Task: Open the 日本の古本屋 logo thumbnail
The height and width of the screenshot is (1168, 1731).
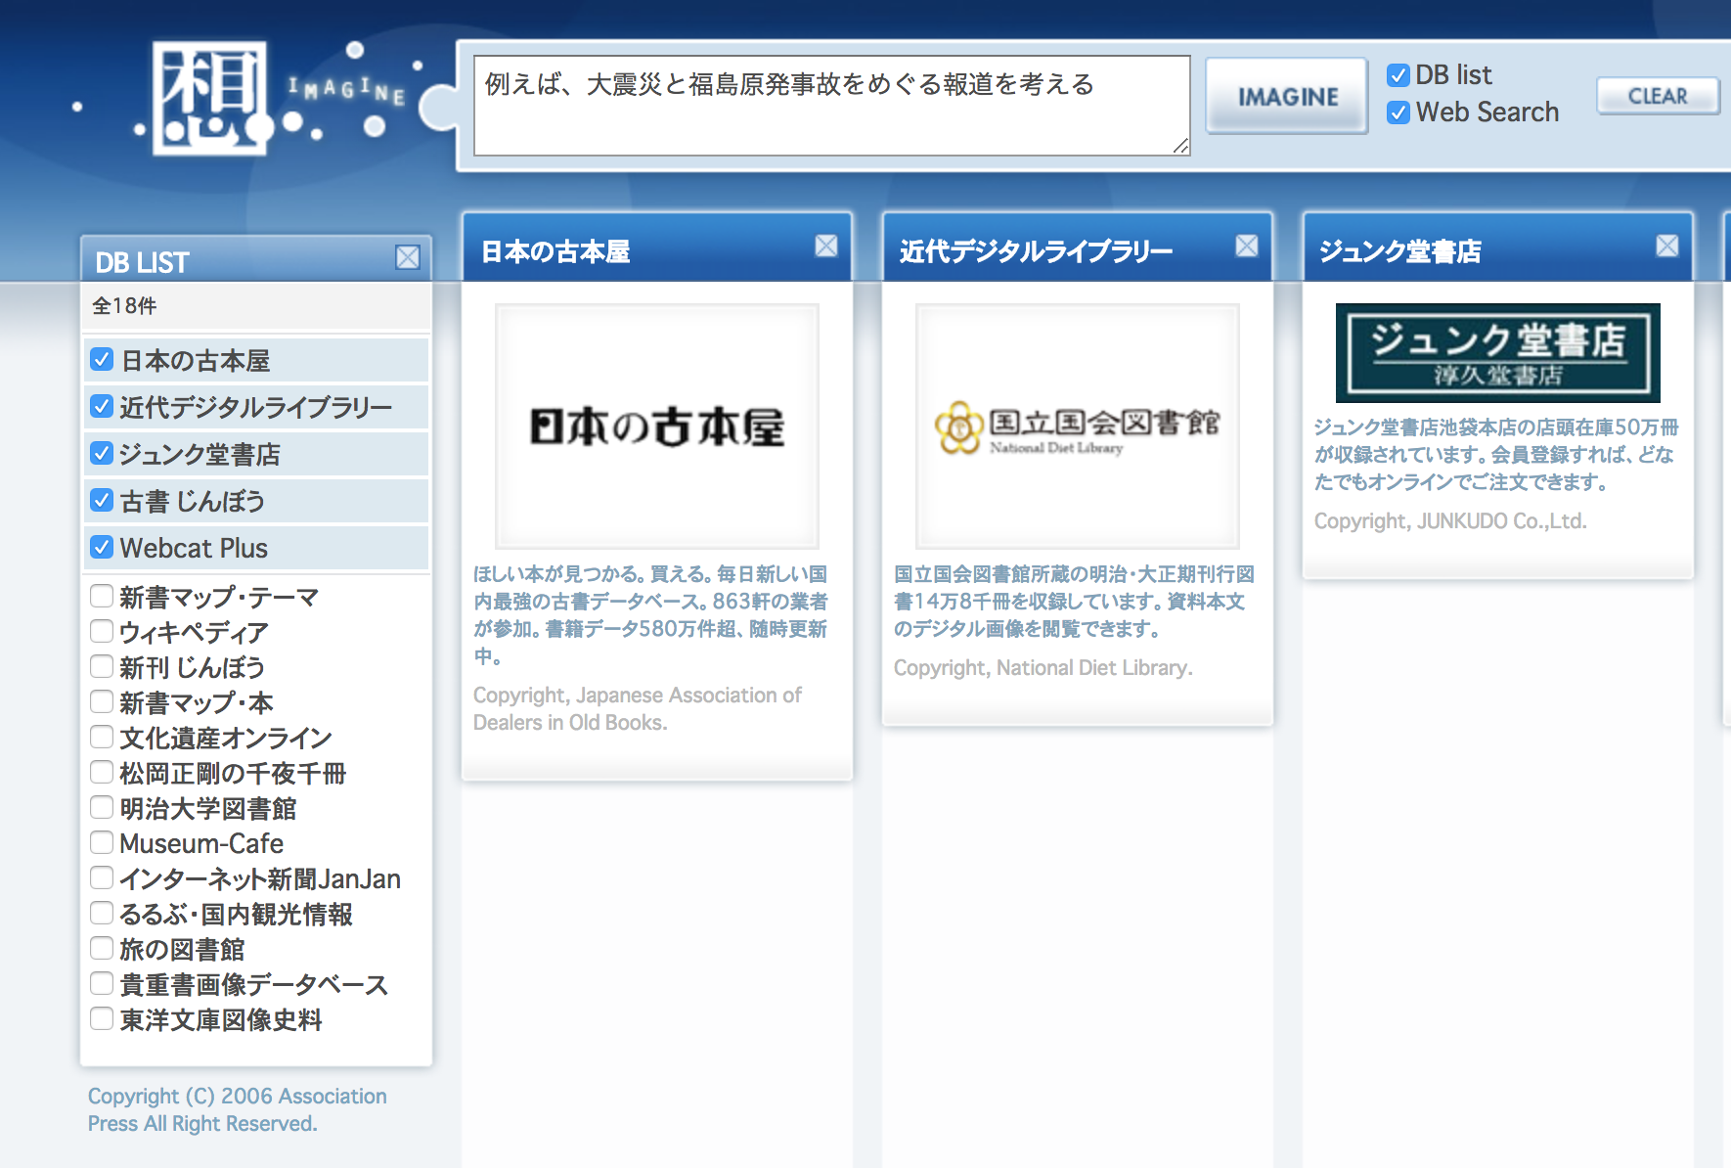Action: (657, 427)
